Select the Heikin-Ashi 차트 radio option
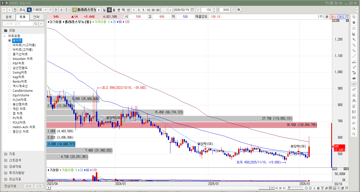The width and height of the screenshot is (360, 192). 10,127
